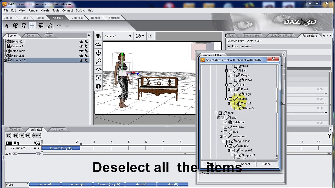Remove a track with minus icon
Screen dimensions: 335x188
click(11, 143)
